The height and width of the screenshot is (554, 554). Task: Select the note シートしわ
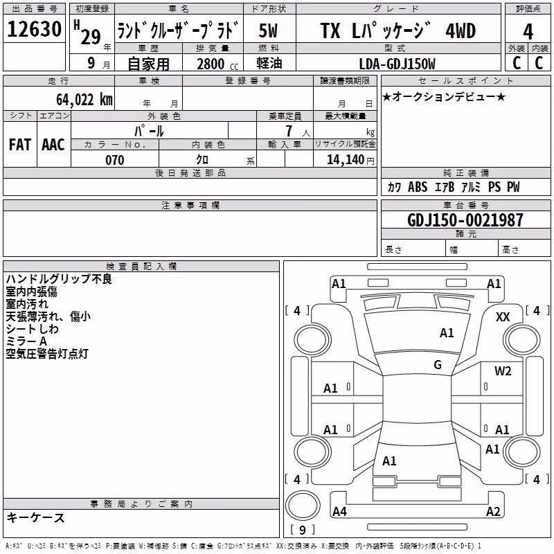[32, 328]
